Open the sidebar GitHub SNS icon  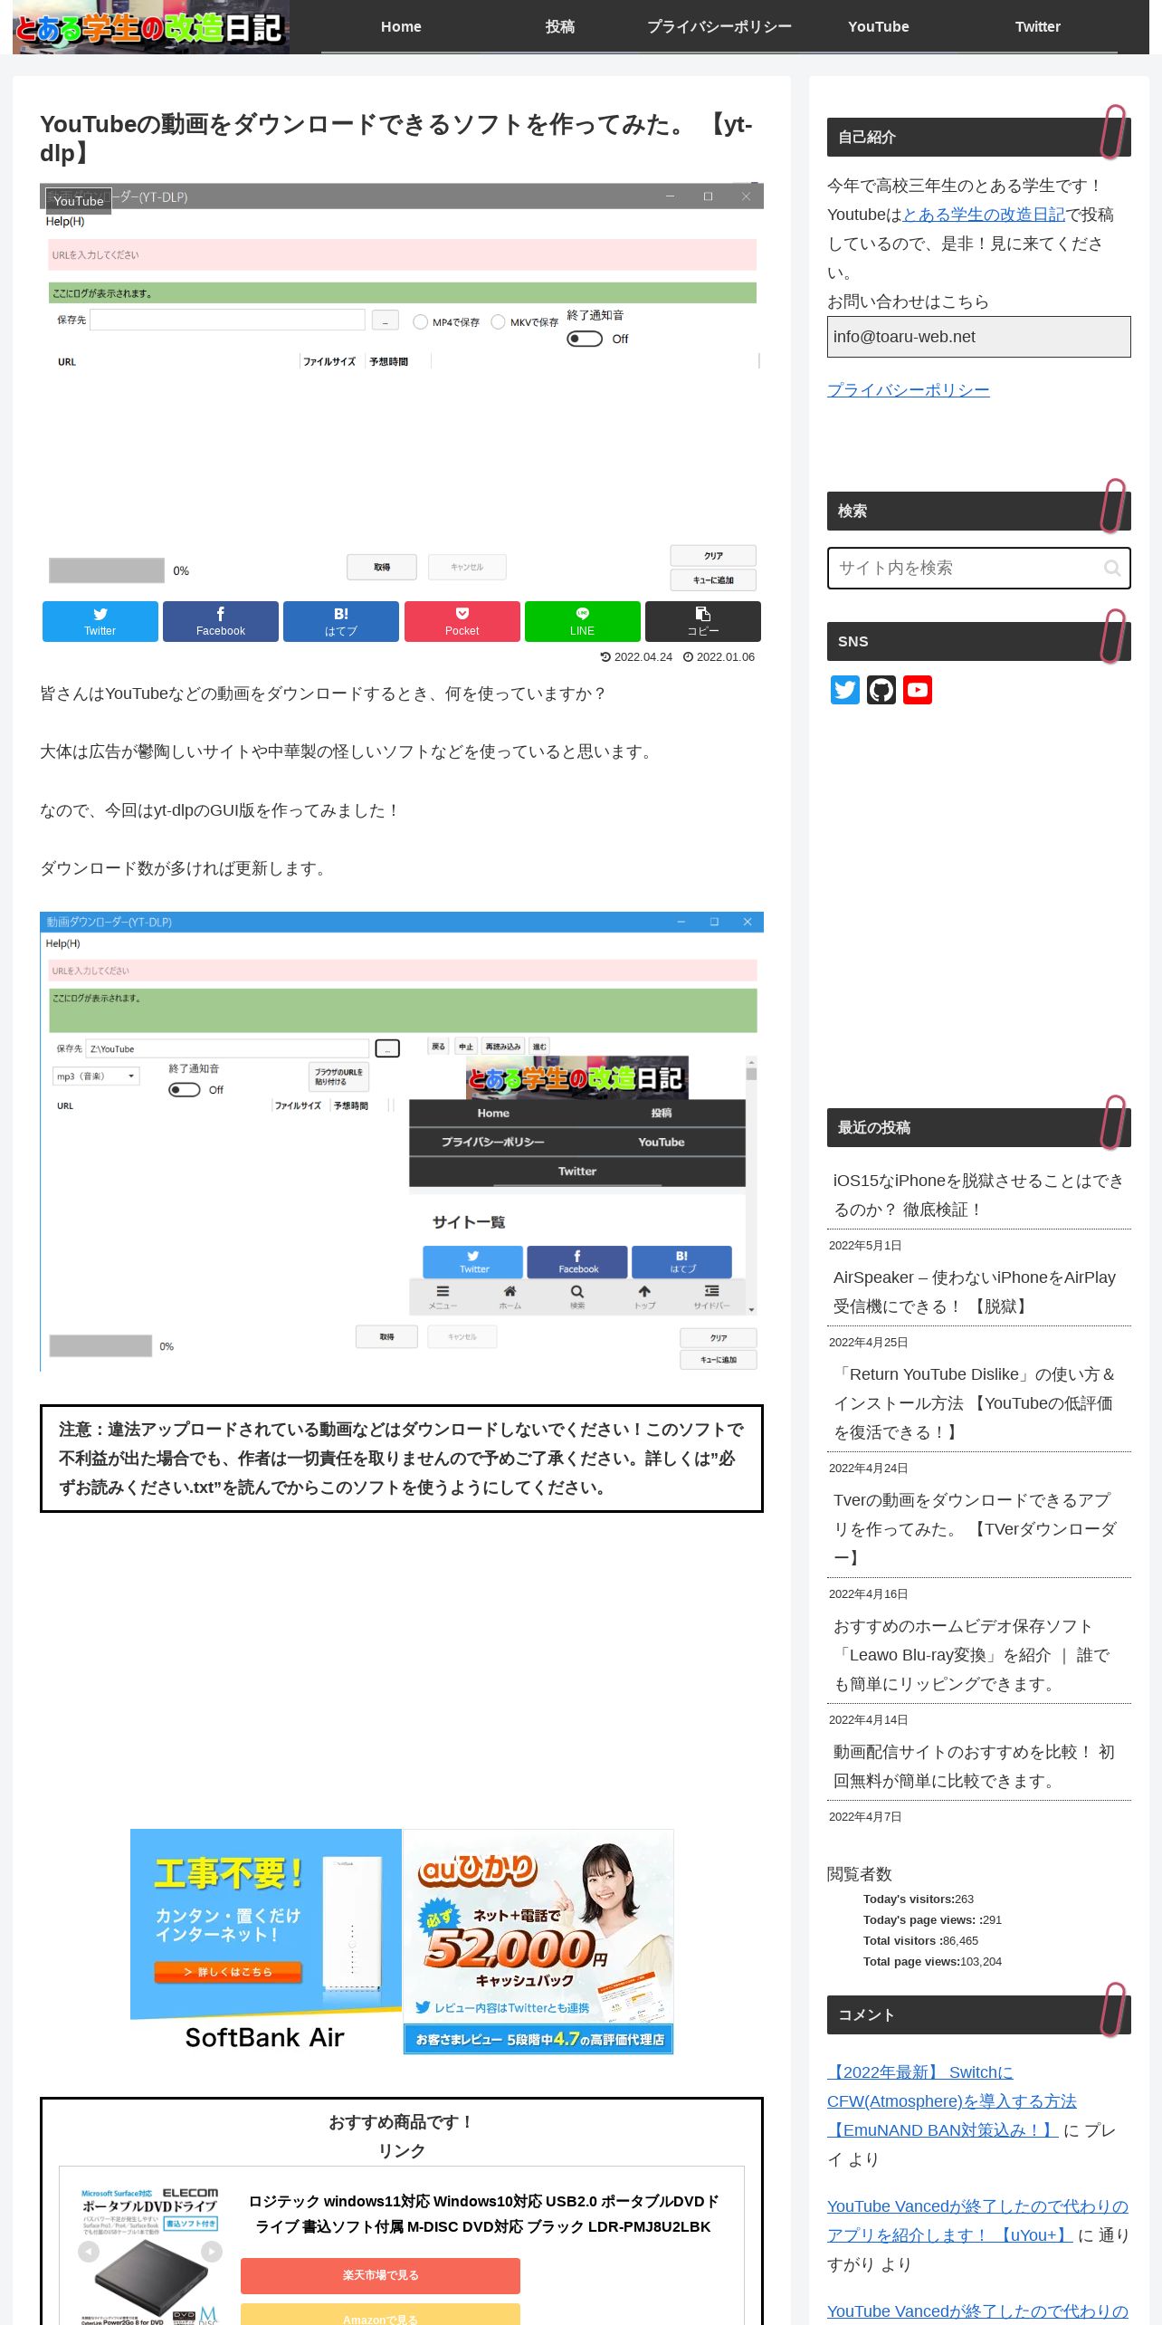click(x=881, y=690)
